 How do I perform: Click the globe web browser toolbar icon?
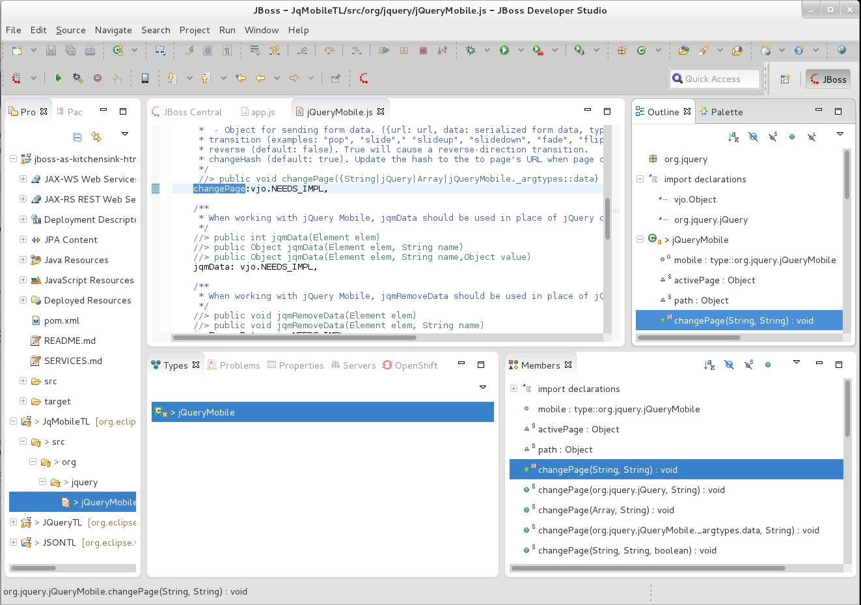pos(841,50)
